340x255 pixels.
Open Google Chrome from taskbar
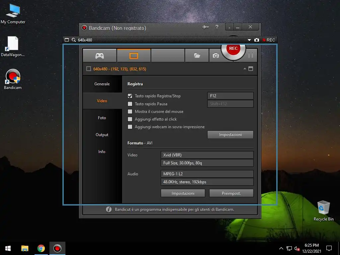coord(41,248)
